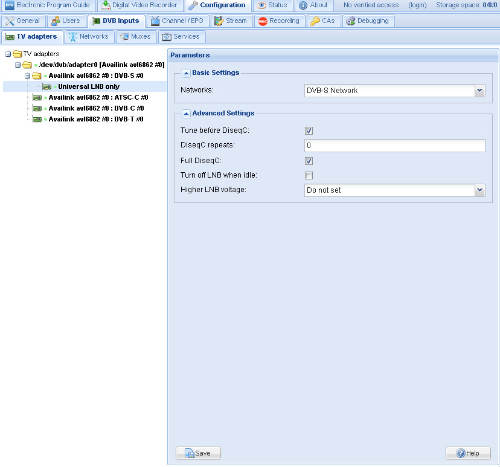Click the ATSC-C #0 adapter card icon
The width and height of the screenshot is (500, 467).
point(37,98)
